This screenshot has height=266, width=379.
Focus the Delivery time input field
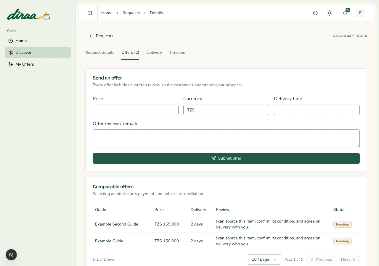click(317, 110)
